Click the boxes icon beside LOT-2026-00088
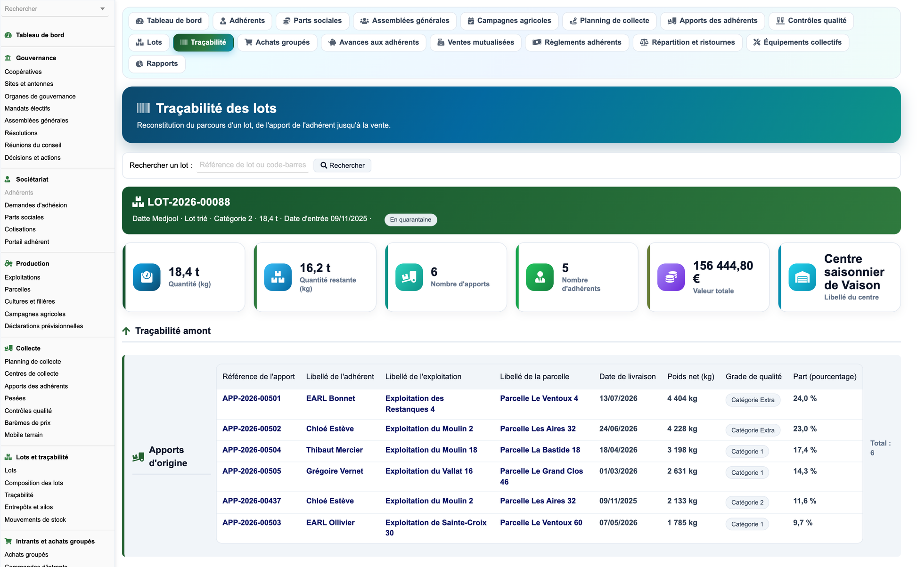Viewport: 917px width, 567px height. [x=138, y=202]
